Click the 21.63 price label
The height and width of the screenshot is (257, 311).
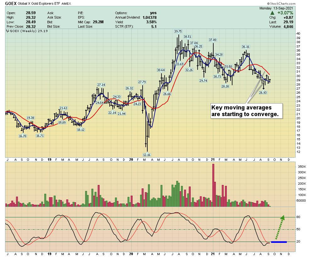(x=63, y=108)
